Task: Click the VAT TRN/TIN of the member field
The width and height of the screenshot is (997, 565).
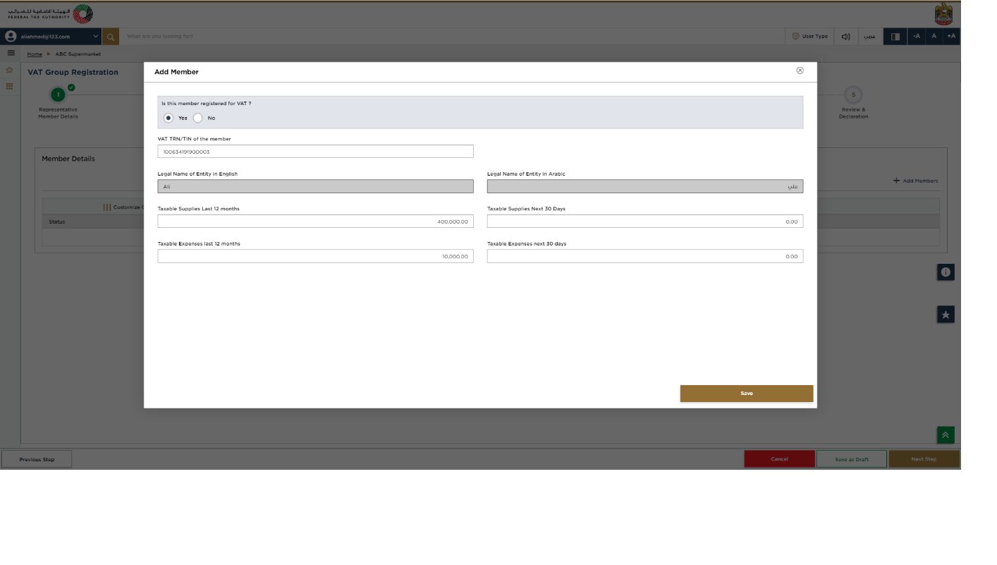Action: pos(316,152)
